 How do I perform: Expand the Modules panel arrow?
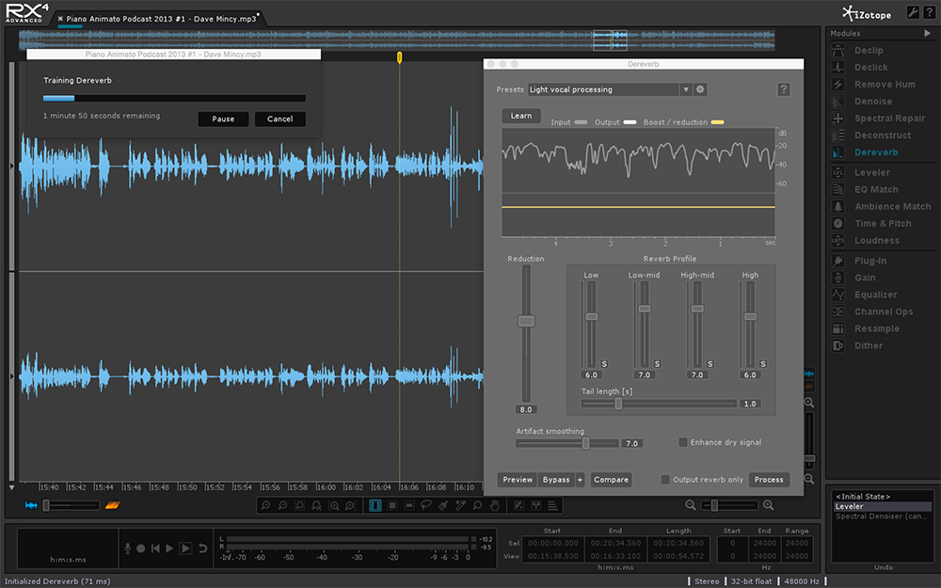(927, 34)
